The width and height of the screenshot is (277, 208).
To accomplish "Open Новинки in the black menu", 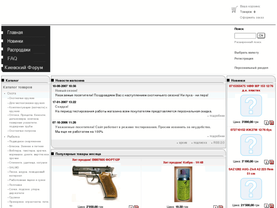I will (x=15, y=41).
